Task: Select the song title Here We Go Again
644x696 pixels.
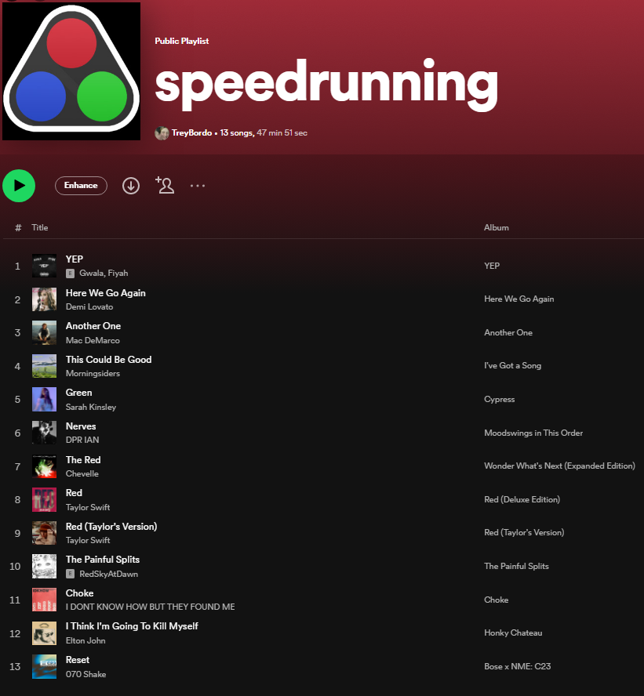Action: [106, 293]
